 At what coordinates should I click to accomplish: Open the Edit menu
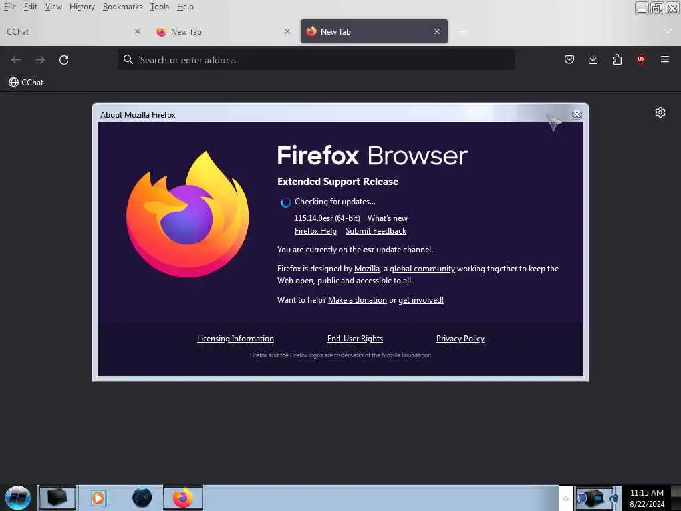(x=31, y=7)
